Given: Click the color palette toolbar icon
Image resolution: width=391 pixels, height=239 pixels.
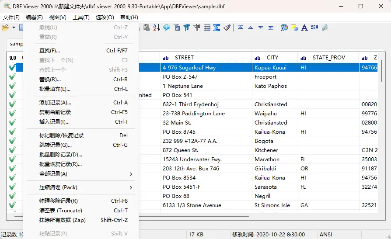Looking at the screenshot, I should [x=284, y=28].
